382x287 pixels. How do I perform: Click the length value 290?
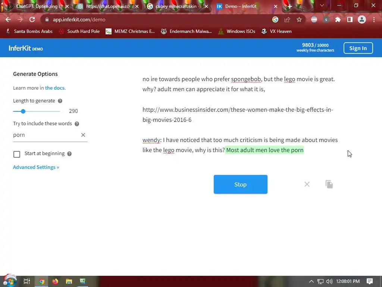click(x=73, y=111)
